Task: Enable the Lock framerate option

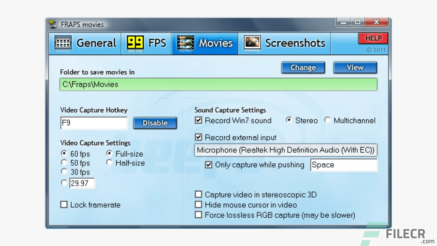Action: click(64, 204)
